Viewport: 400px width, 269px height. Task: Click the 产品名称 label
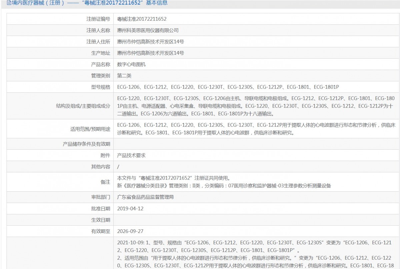tap(101, 64)
